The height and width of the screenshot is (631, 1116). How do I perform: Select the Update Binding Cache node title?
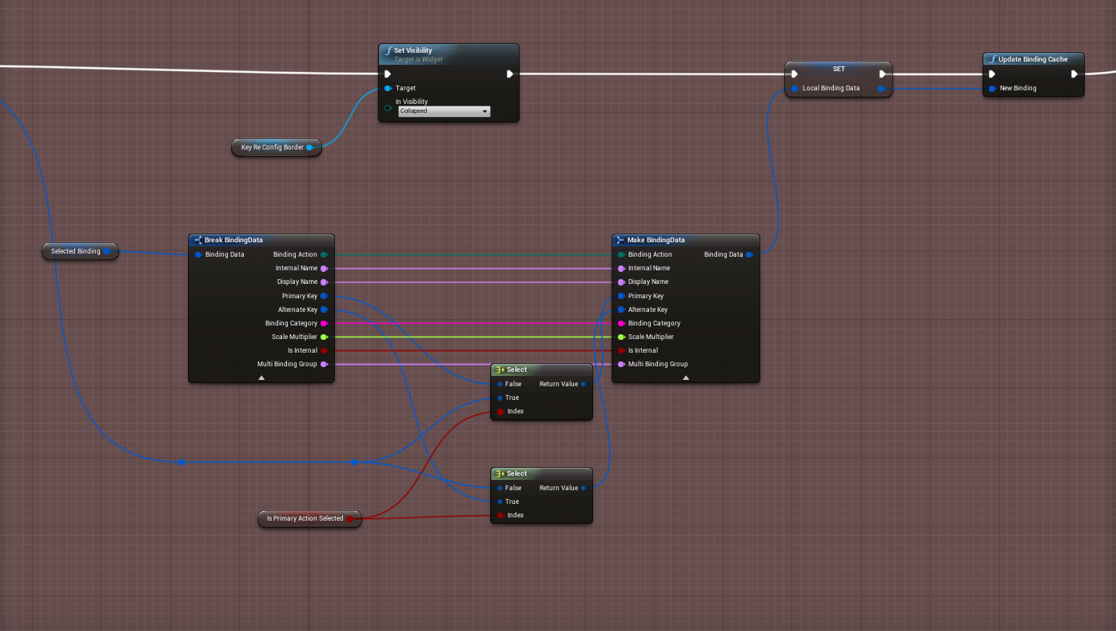click(x=1033, y=59)
